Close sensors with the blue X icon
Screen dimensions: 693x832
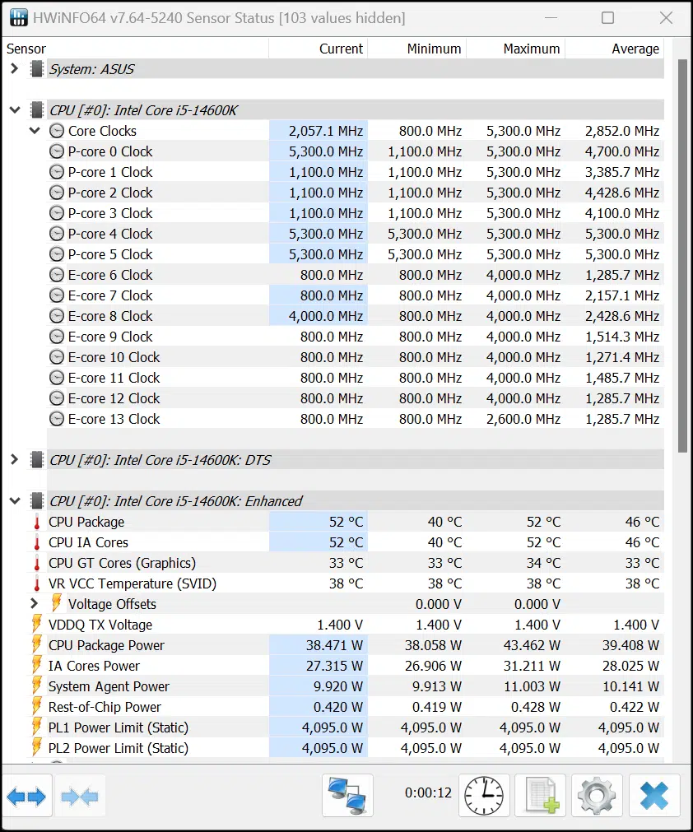coord(654,796)
